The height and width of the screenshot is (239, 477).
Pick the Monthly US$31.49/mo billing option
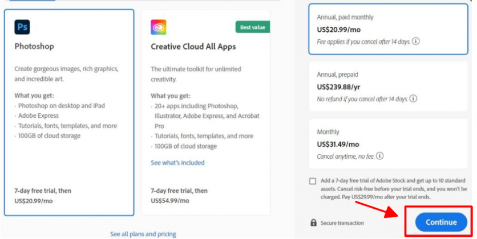click(389, 143)
